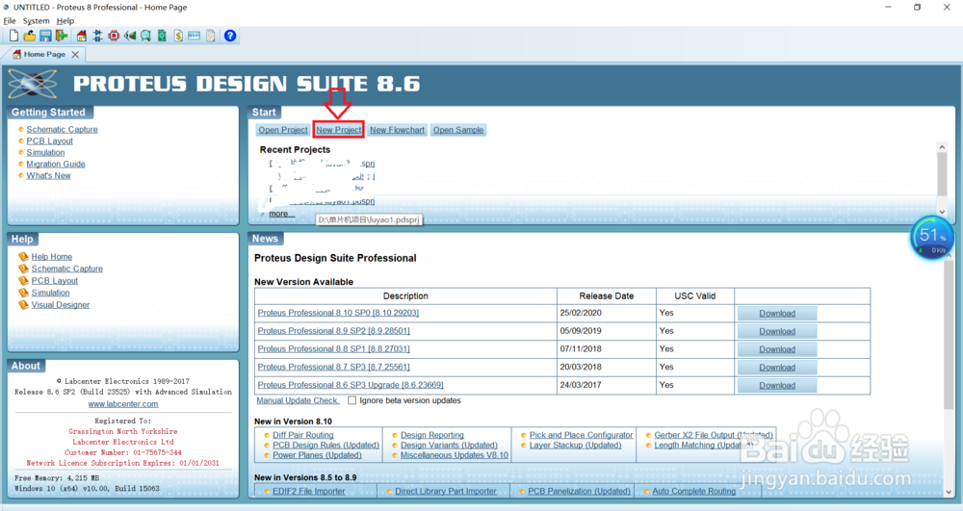The height and width of the screenshot is (511, 963).
Task: Open Proteus Professional 8.7 SP3 link
Action: coord(333,367)
